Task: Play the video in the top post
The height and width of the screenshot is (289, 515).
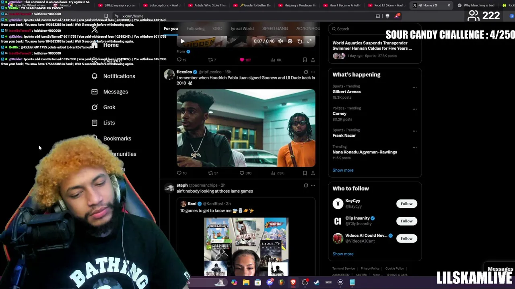Action: (183, 41)
